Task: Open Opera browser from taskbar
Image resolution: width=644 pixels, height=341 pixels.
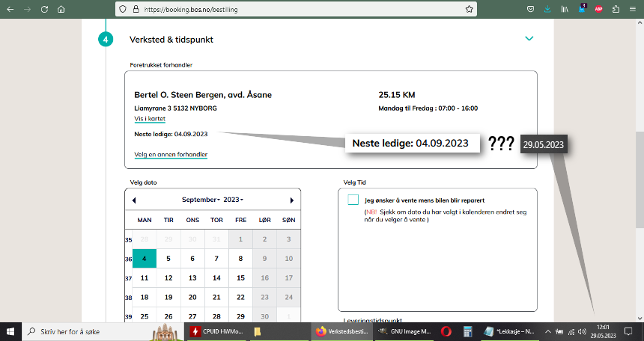Action: tap(446, 331)
